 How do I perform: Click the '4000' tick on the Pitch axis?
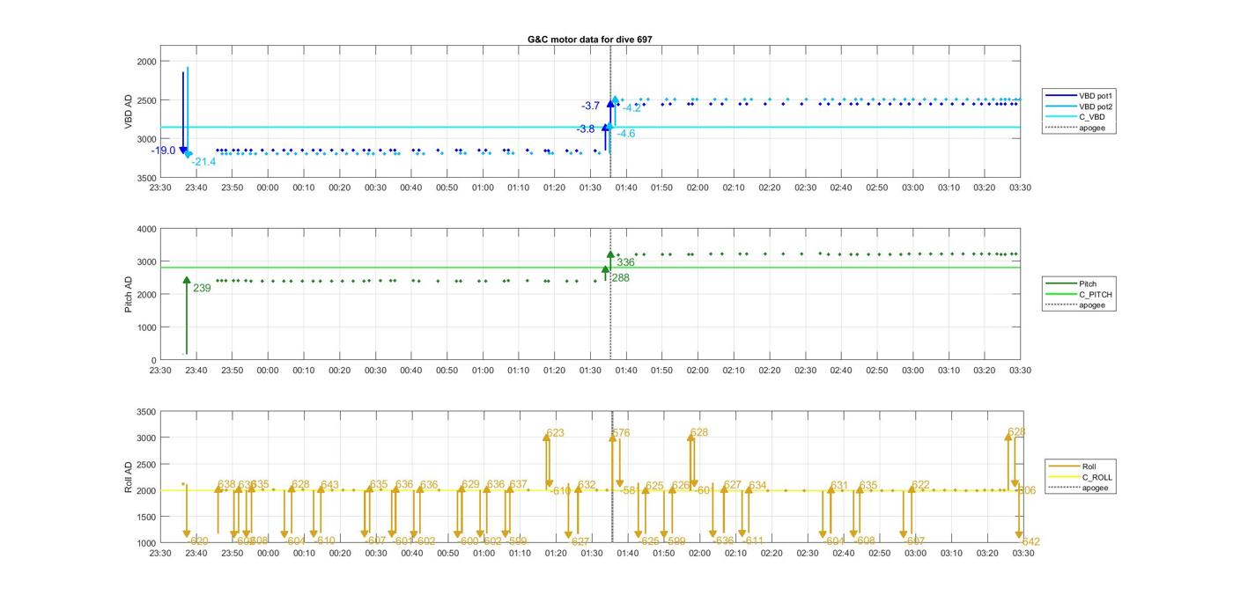point(145,229)
